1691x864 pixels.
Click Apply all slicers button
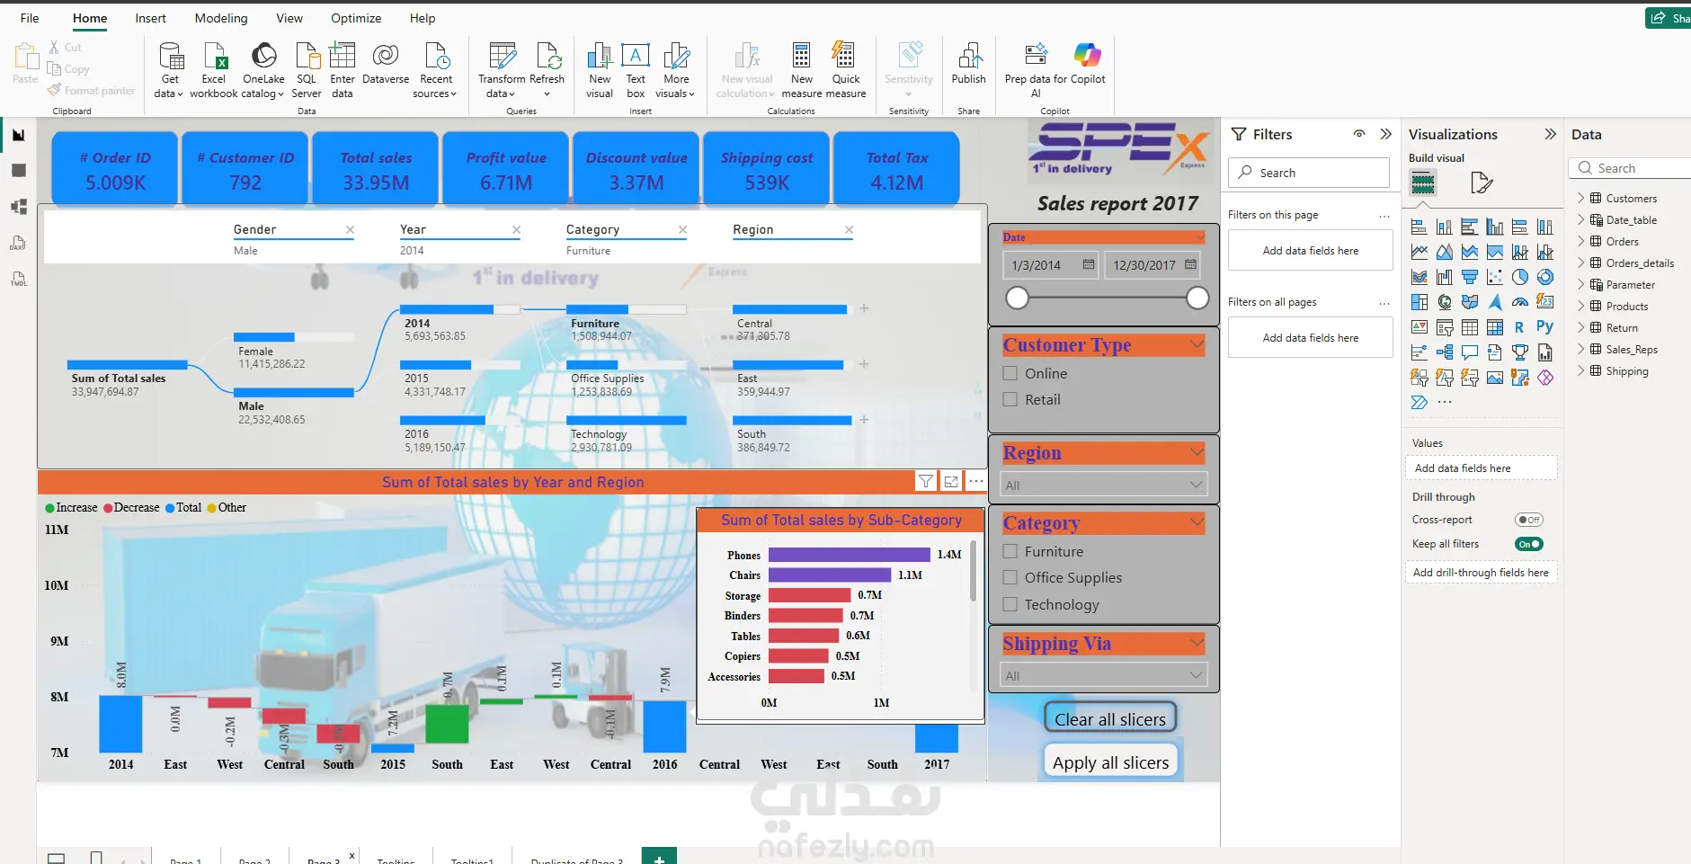pyautogui.click(x=1110, y=762)
